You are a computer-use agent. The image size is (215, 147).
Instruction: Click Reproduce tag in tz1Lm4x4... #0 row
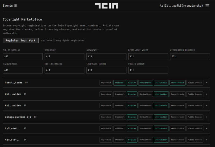coord(106,140)
